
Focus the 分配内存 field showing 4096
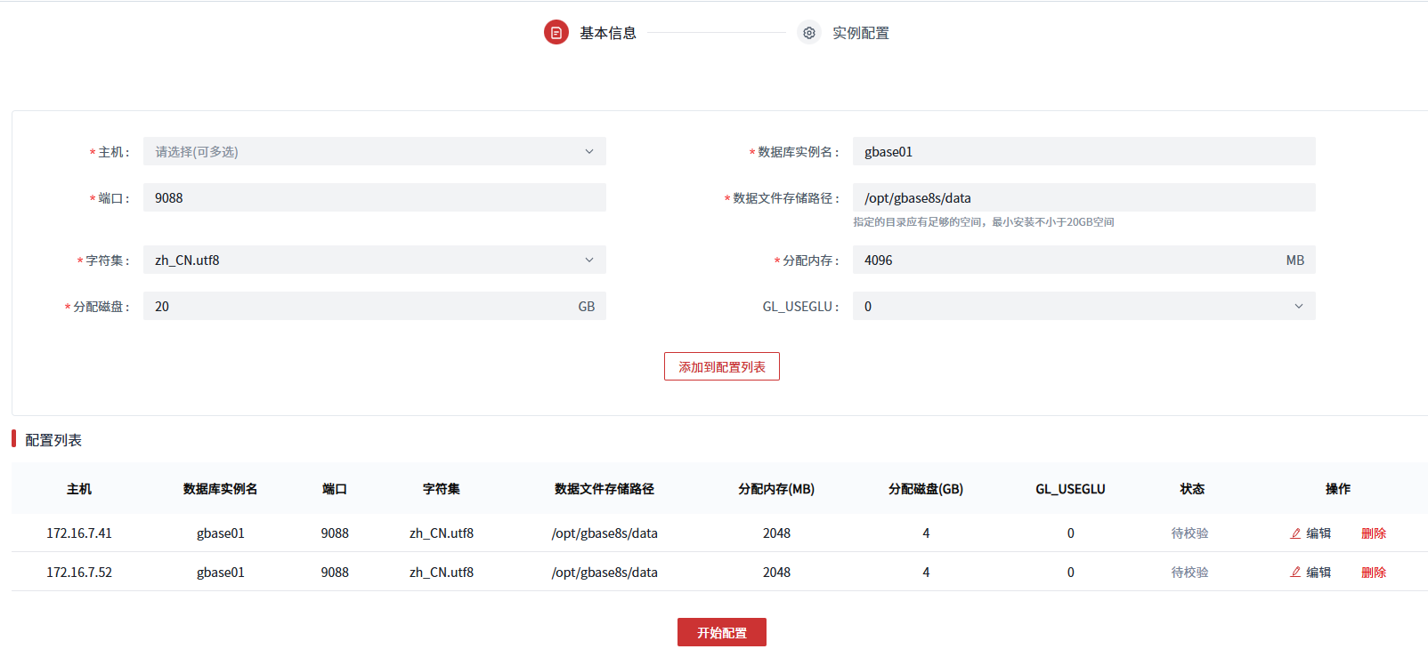click(1068, 260)
